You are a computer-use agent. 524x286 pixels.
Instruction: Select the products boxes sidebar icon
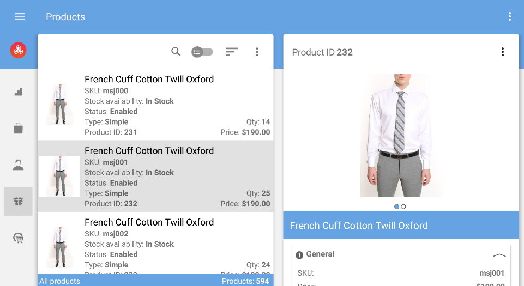19,201
